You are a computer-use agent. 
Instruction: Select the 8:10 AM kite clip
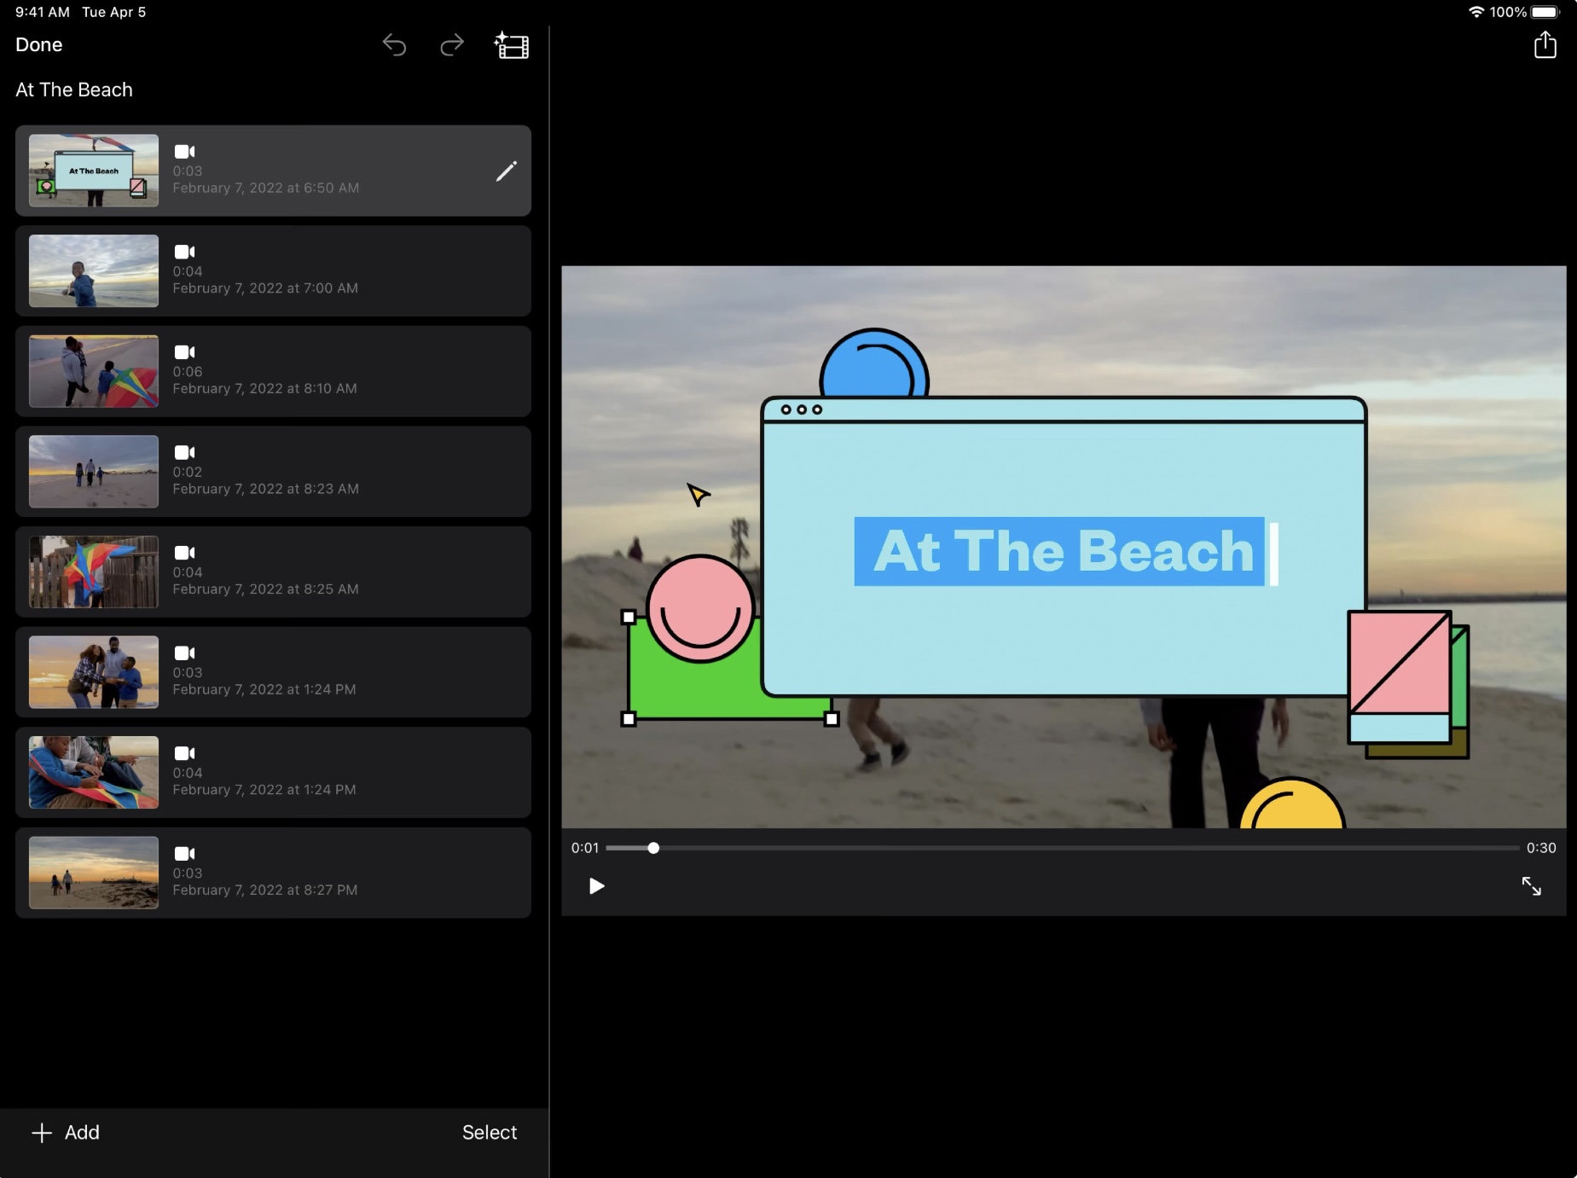273,372
